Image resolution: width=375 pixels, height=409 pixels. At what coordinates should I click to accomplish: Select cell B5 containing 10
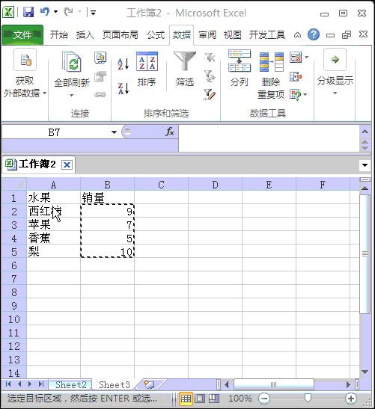point(107,252)
